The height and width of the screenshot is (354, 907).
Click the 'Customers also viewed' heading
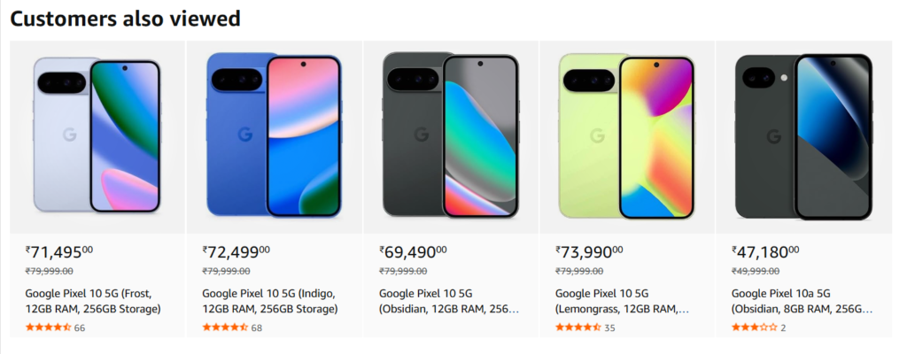tap(125, 19)
